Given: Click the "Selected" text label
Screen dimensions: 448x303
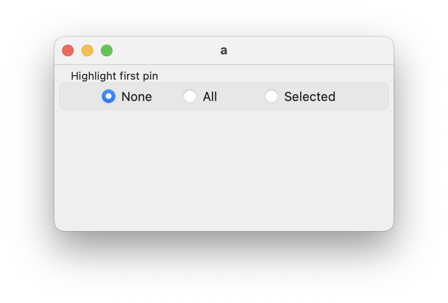Looking at the screenshot, I should click(x=309, y=97).
